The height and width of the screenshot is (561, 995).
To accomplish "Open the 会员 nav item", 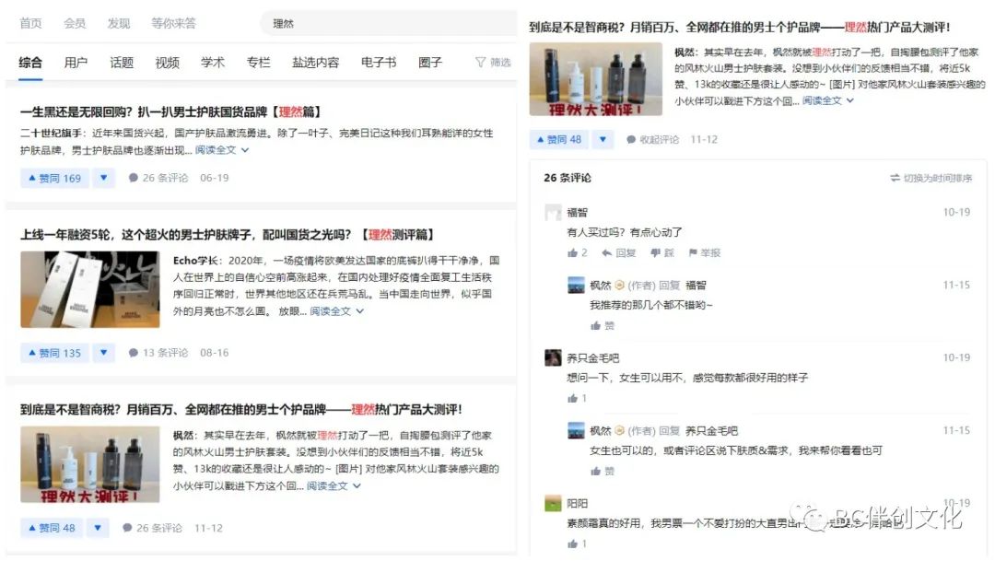I will [75, 23].
